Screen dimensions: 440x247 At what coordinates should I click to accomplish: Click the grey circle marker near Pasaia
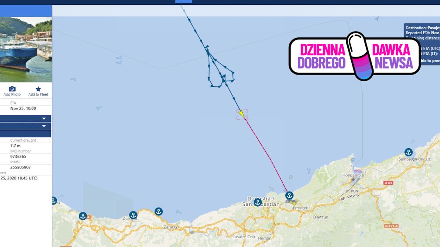291,177
